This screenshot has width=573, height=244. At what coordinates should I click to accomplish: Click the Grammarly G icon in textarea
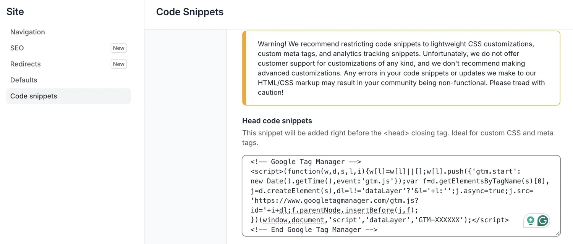543,220
